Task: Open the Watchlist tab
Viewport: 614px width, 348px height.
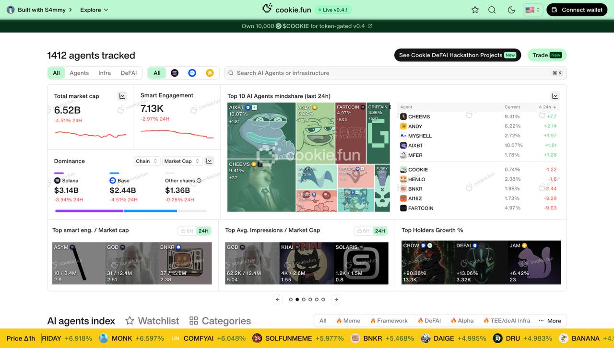Action: point(152,321)
